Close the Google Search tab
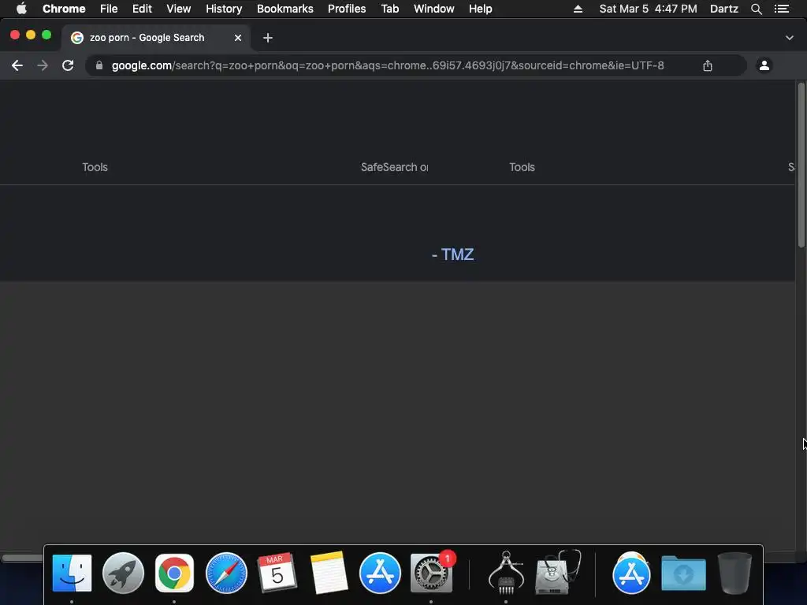This screenshot has width=807, height=605. click(238, 38)
